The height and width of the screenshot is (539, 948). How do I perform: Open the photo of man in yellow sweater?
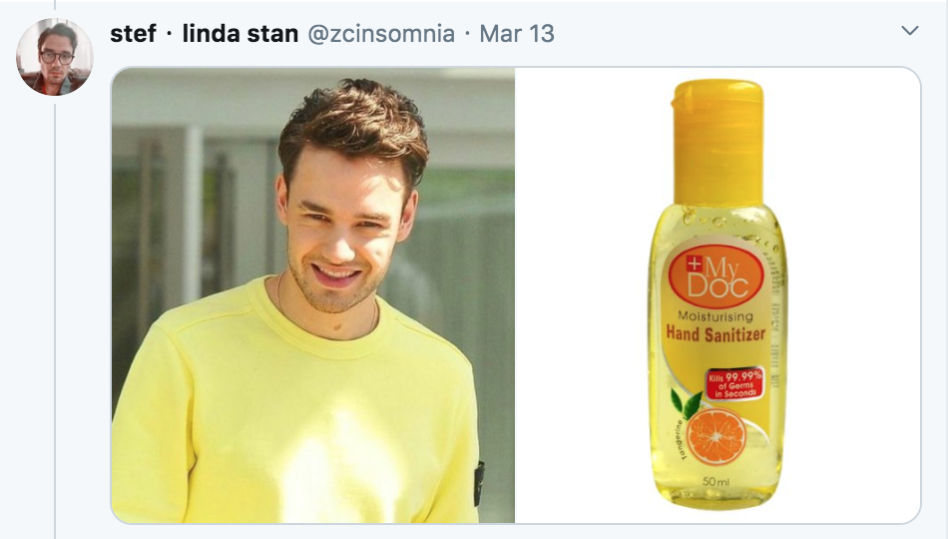313,295
